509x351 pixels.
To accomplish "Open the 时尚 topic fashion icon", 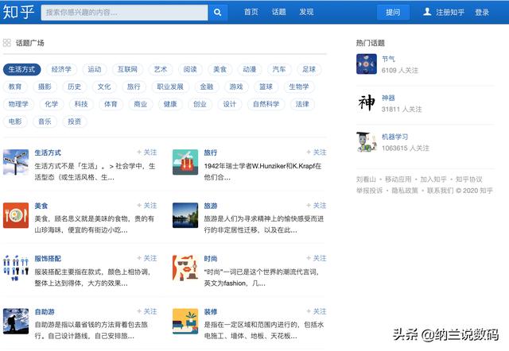I will pyautogui.click(x=185, y=268).
